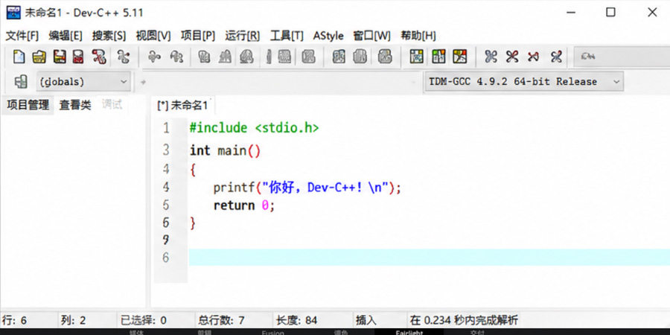Close the Dev-C++ window
670x335 pixels.
pos(652,13)
